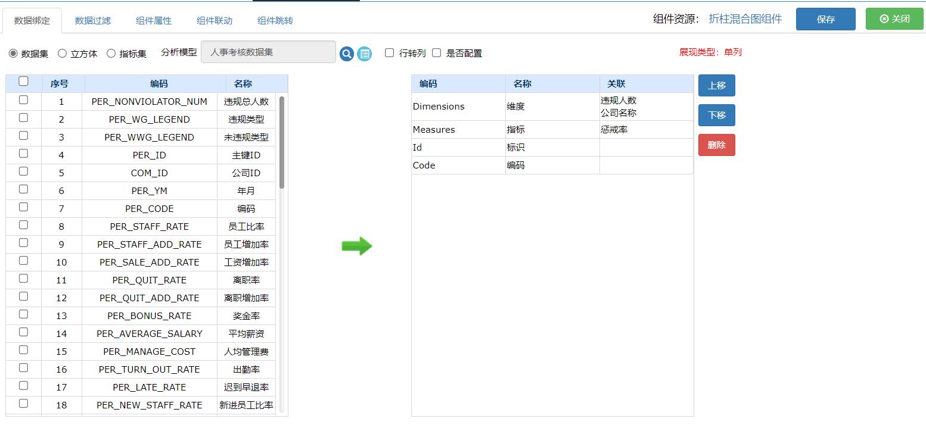926x431 pixels.
Task: Open the dataset list picker icon
Action: click(363, 52)
